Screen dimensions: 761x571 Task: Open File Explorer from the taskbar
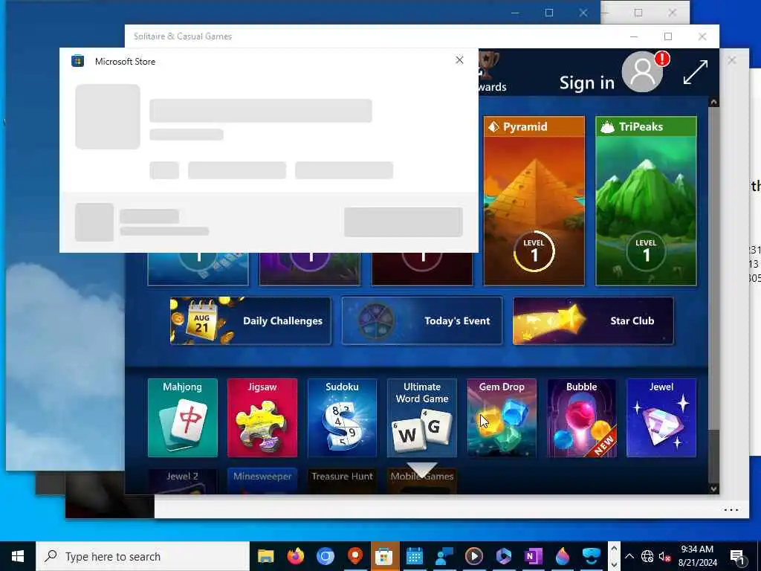(x=265, y=556)
